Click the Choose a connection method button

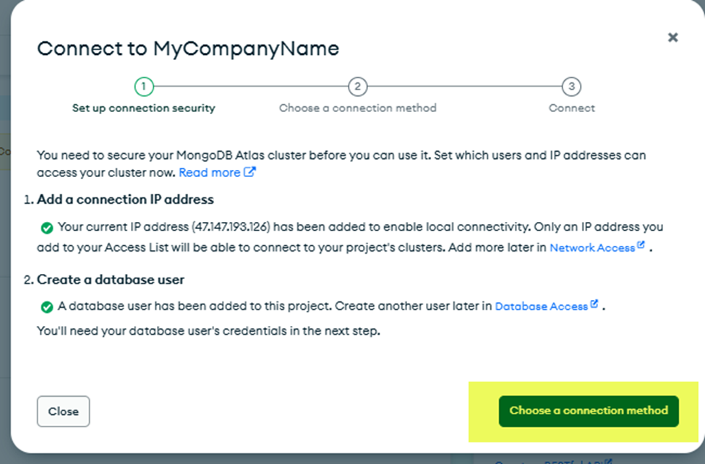pos(589,411)
